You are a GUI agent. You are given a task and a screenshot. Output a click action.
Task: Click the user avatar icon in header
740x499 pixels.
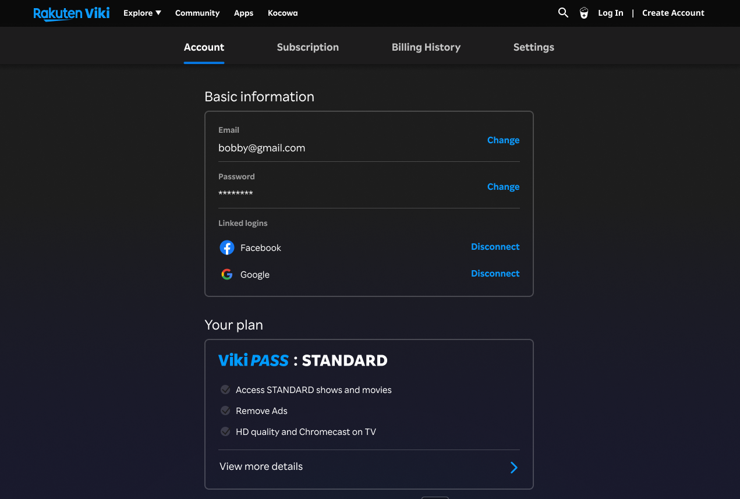[584, 13]
